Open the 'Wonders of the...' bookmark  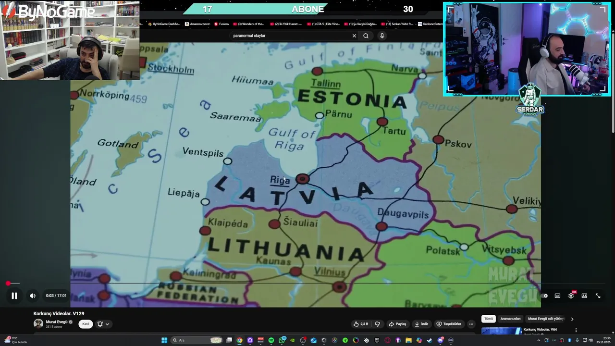[x=249, y=24]
